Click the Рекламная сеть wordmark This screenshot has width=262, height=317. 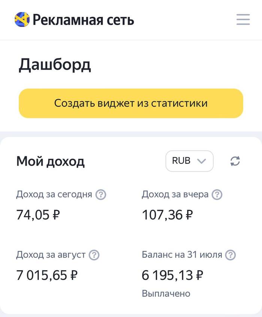[83, 20]
